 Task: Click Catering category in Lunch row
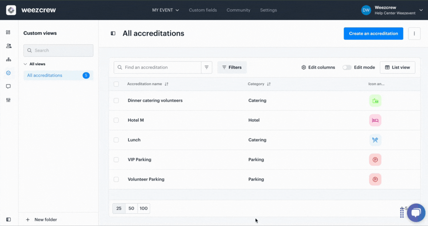257,140
